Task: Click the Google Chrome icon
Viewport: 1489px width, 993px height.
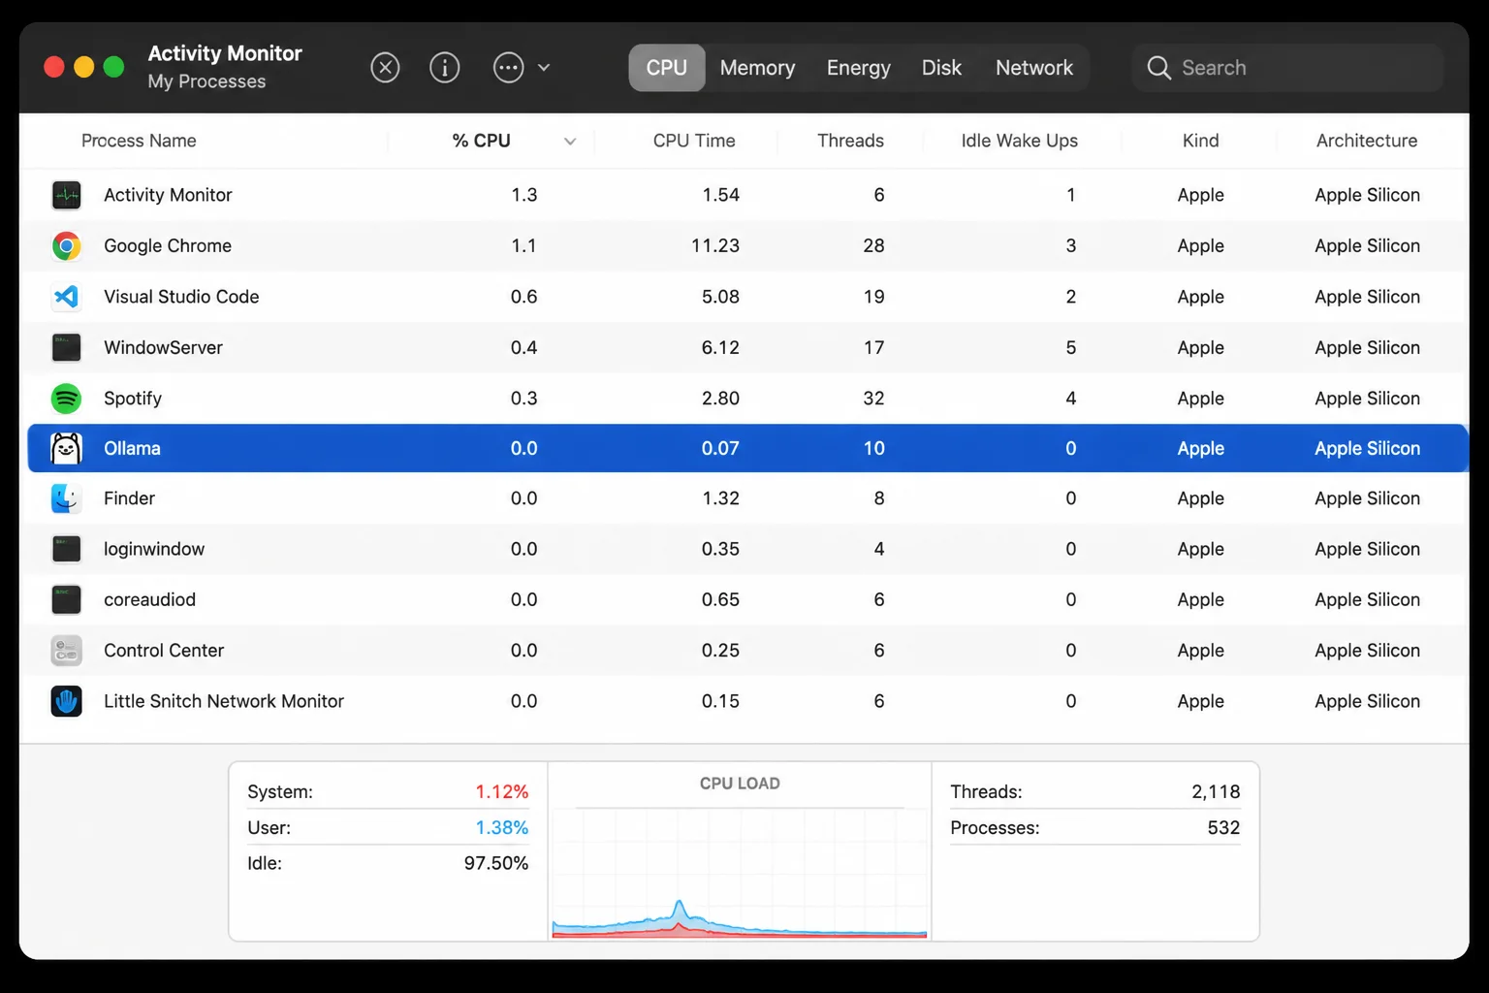Action: pos(66,246)
